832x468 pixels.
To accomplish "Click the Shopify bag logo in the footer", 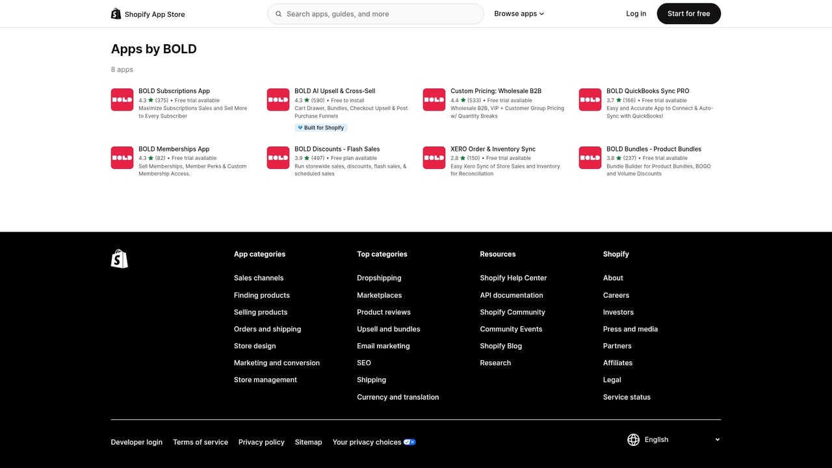I will pos(119,258).
